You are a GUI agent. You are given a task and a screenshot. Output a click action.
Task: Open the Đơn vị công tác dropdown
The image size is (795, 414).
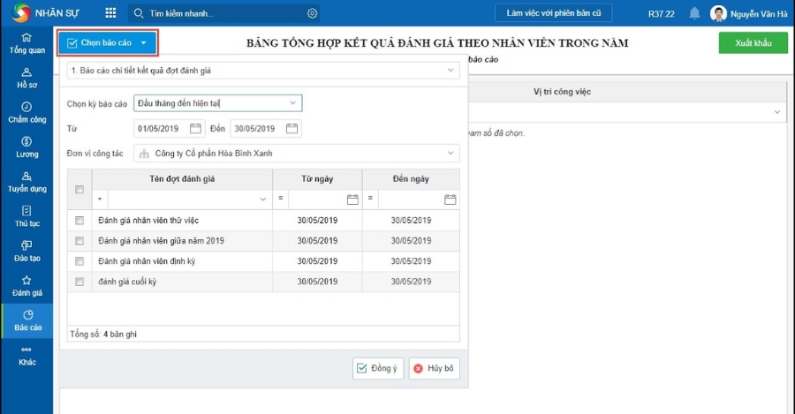(450, 154)
